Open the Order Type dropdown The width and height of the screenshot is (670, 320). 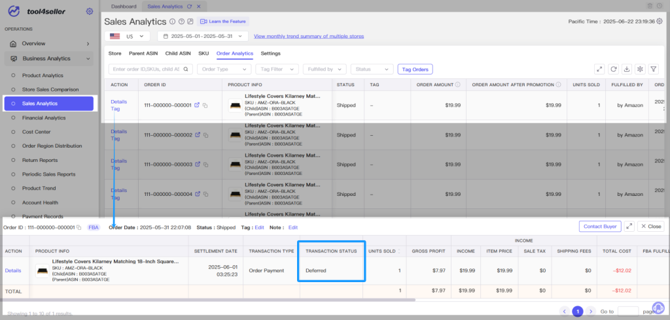tap(224, 69)
